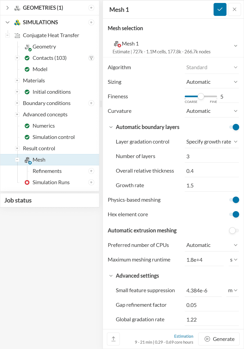Collapse the Advanced settings section
Screen dimensions: 244x349
coord(111,276)
